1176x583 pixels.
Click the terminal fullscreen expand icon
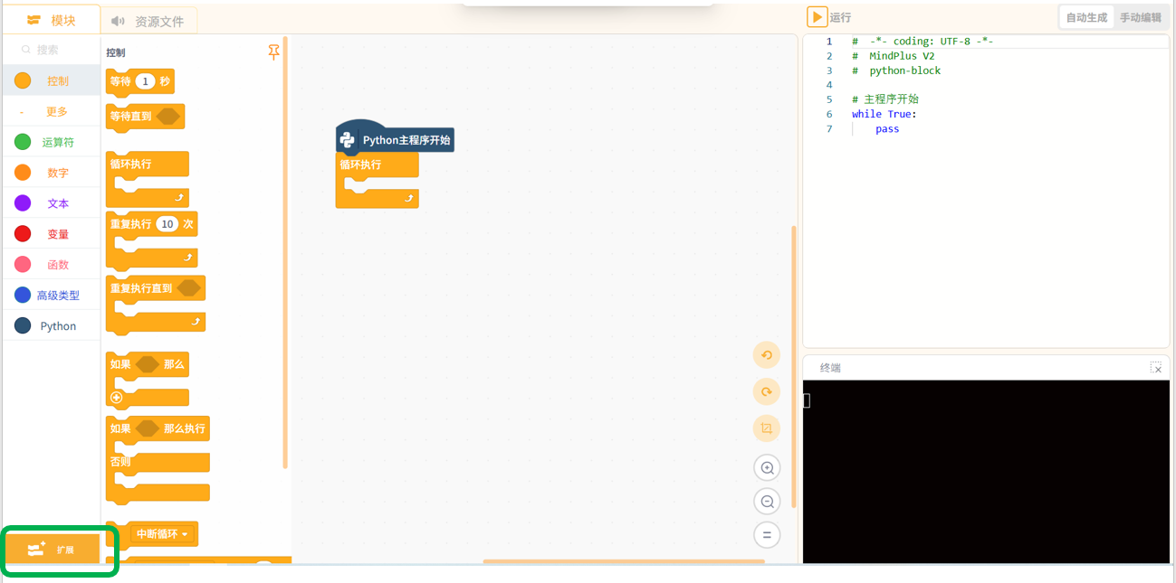(1156, 368)
